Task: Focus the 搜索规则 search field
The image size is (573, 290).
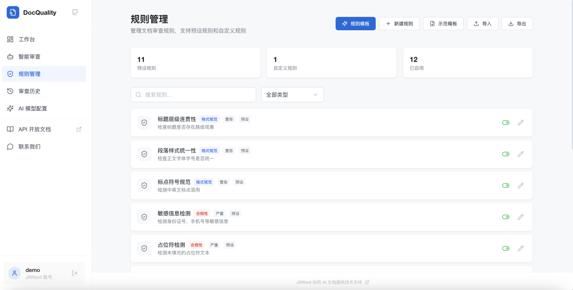Action: point(193,94)
